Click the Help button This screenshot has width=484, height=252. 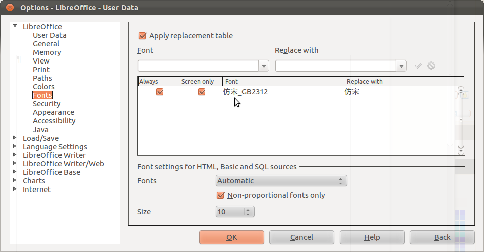click(x=372, y=237)
